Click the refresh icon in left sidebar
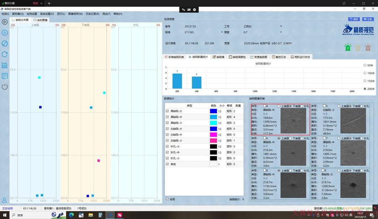This screenshot has width=378, height=219. 5,54
